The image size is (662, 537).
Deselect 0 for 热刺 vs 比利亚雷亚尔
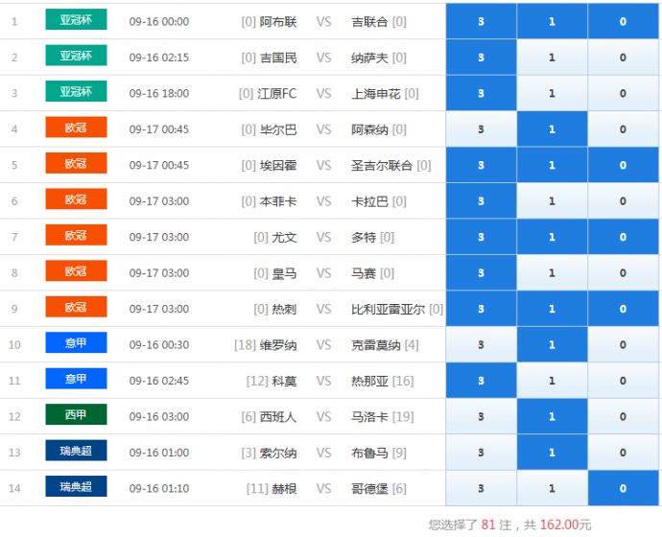pyautogui.click(x=623, y=310)
